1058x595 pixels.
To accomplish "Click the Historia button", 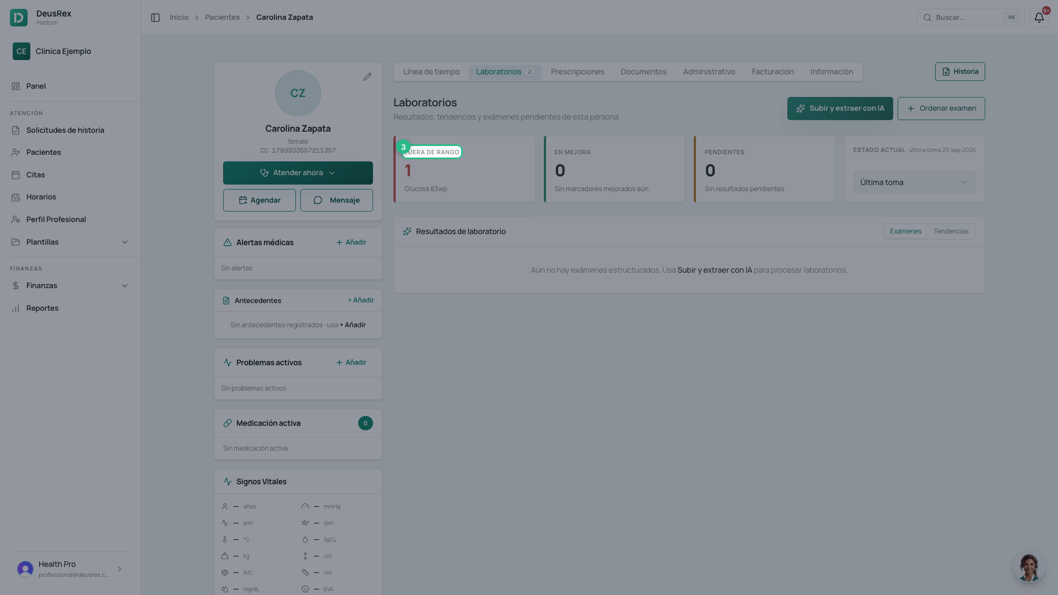I will click(x=960, y=72).
